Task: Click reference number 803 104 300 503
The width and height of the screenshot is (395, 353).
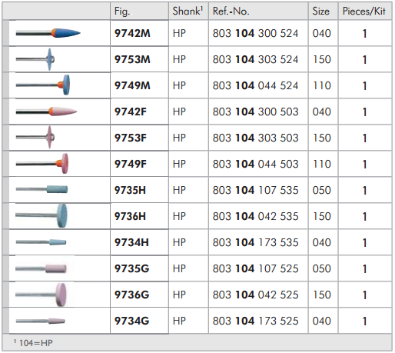Action: [255, 112]
